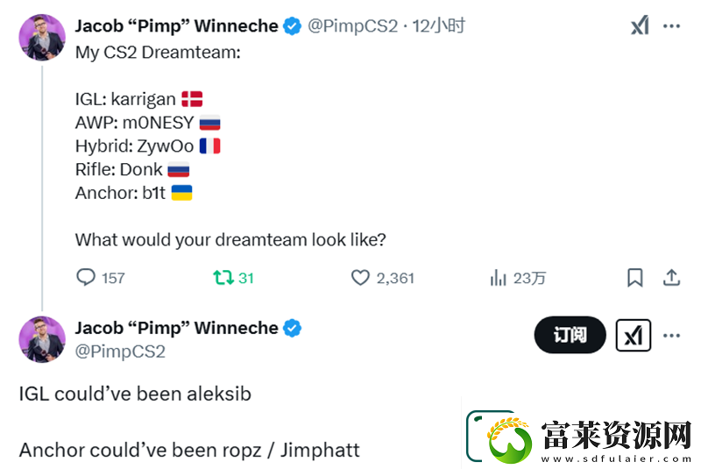Like the dreamteam tweet with heart icon
The image size is (701, 469).
tap(360, 278)
